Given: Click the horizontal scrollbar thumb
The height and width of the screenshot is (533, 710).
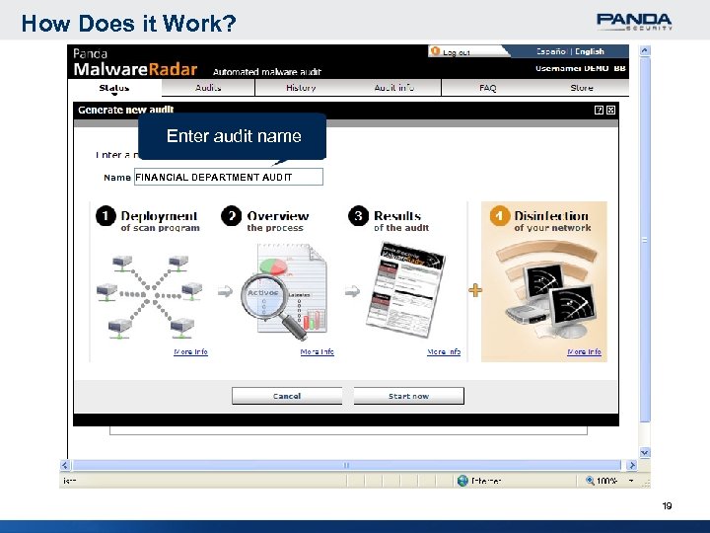Looking at the screenshot, I should (x=347, y=465).
